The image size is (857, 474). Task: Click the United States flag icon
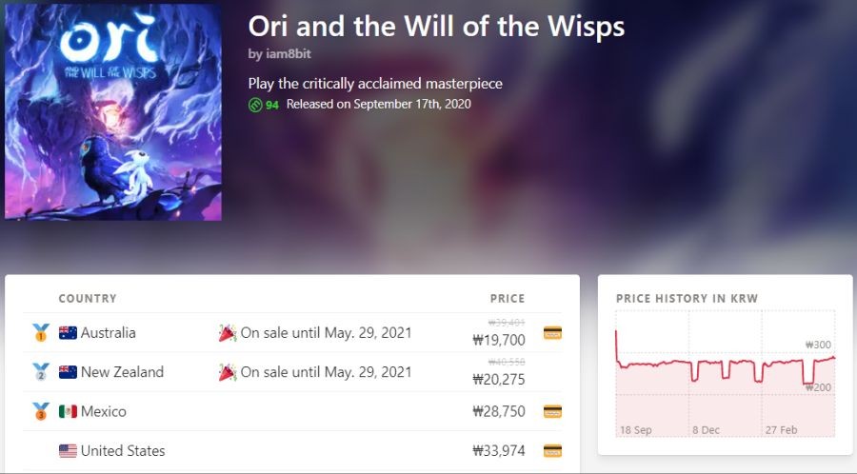click(x=68, y=450)
